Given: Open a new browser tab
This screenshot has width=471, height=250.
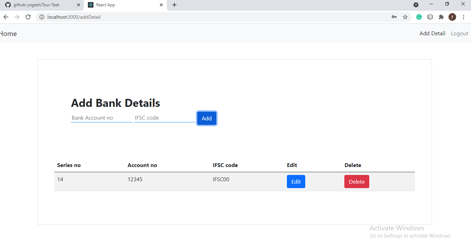Looking at the screenshot, I should [x=174, y=5].
